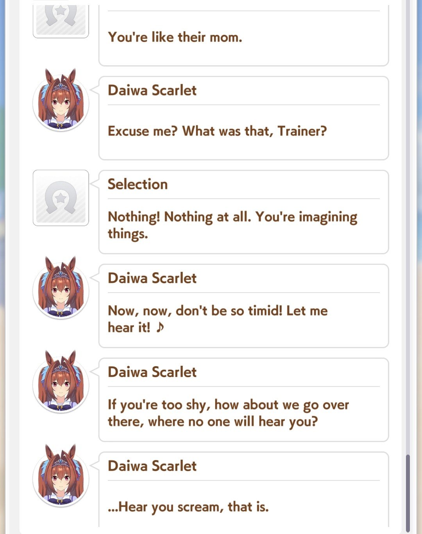Click the "Selection" header label

coord(138,184)
